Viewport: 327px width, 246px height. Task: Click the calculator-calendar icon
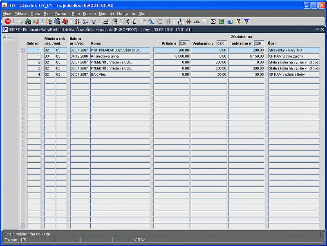click(180, 21)
